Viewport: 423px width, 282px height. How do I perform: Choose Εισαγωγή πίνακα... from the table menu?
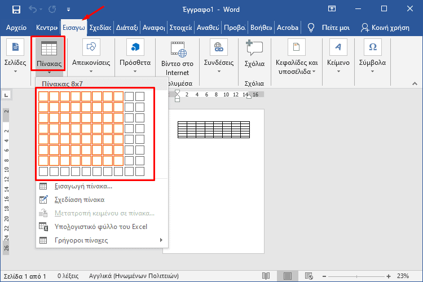(83, 186)
